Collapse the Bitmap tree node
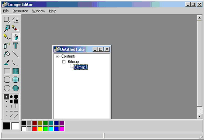The height and width of the screenshot is (140, 204). click(x=64, y=62)
